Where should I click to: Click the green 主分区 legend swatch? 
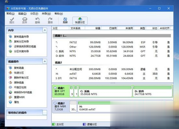[x=54, y=124]
